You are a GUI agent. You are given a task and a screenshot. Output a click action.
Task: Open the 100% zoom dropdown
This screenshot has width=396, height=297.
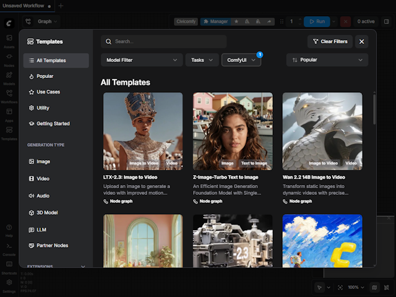[356, 287]
